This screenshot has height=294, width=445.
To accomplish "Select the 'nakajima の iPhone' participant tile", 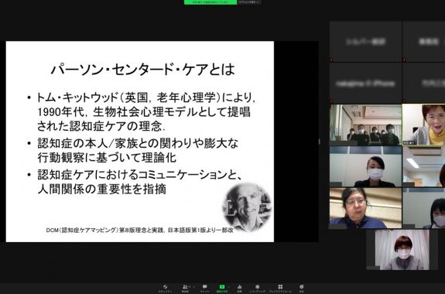I will (365, 84).
